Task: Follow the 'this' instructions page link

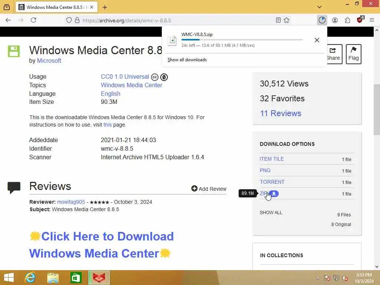Action: coord(108,125)
